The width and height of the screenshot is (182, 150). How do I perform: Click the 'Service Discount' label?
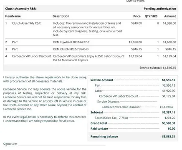pyautogui.click(x=109, y=102)
